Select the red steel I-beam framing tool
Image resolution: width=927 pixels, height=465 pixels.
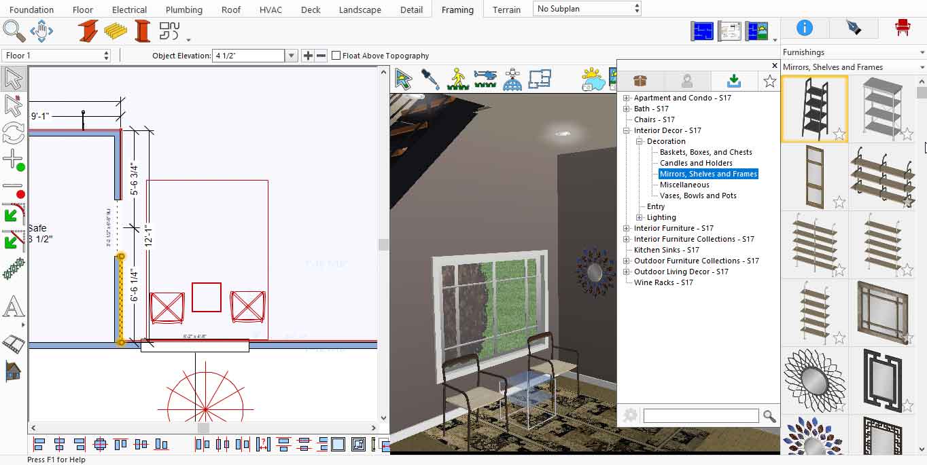pyautogui.click(x=87, y=31)
